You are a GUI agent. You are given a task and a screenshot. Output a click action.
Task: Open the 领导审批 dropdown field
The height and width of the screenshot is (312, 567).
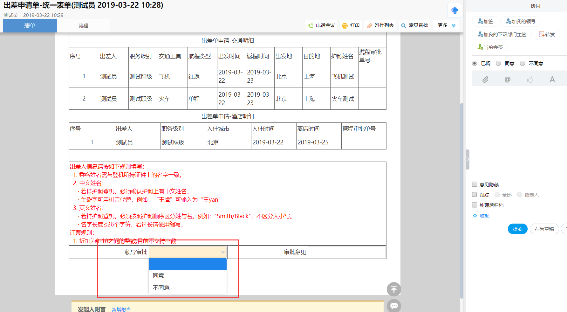click(x=188, y=252)
